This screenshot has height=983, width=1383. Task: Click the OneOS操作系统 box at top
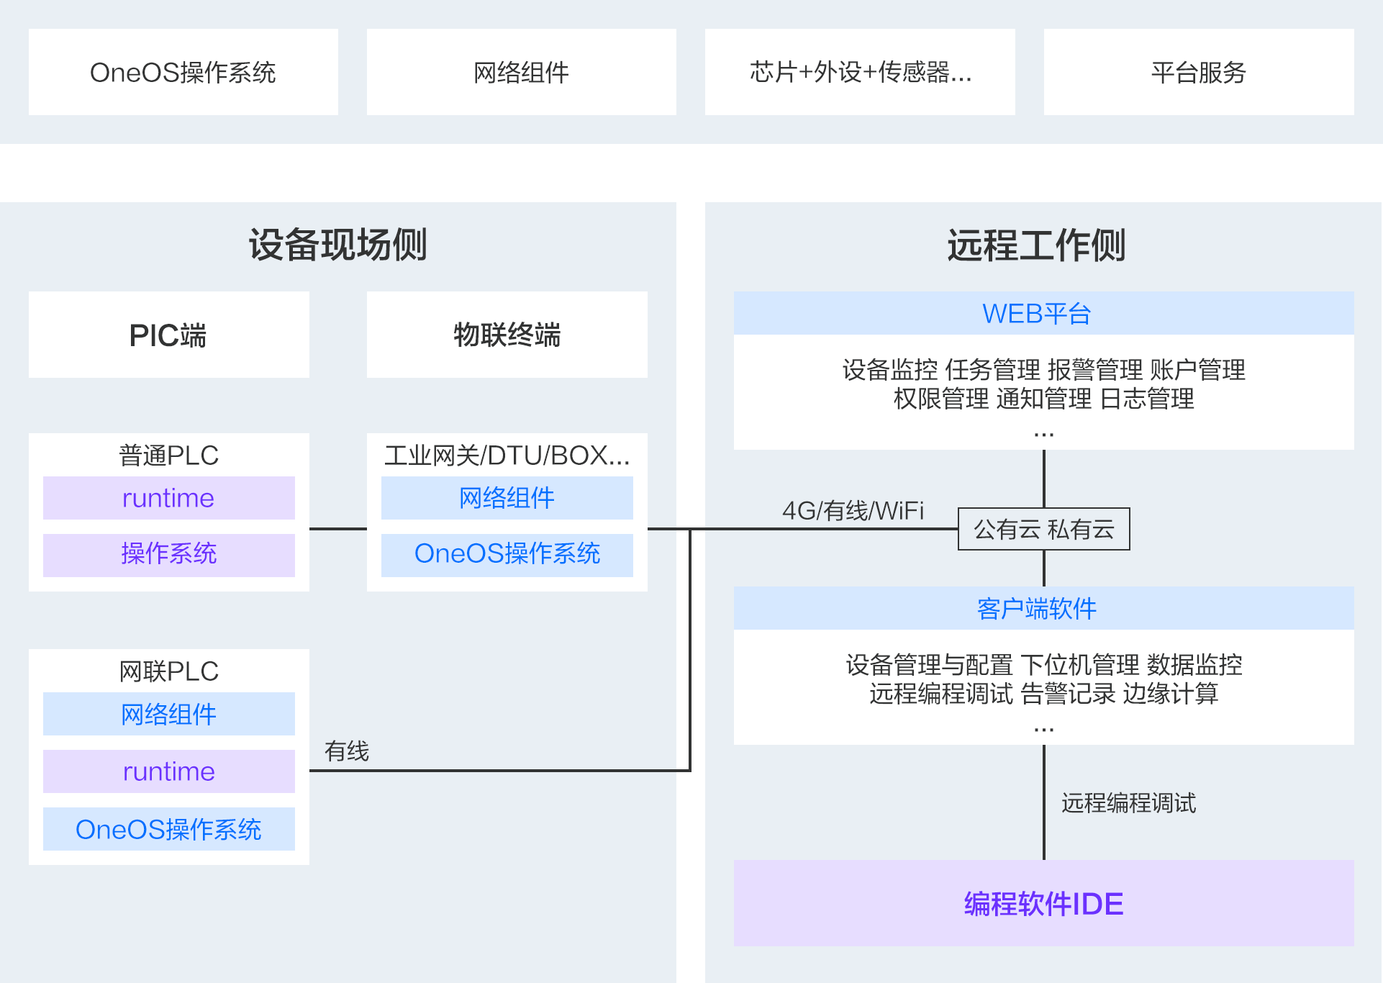pos(183,72)
